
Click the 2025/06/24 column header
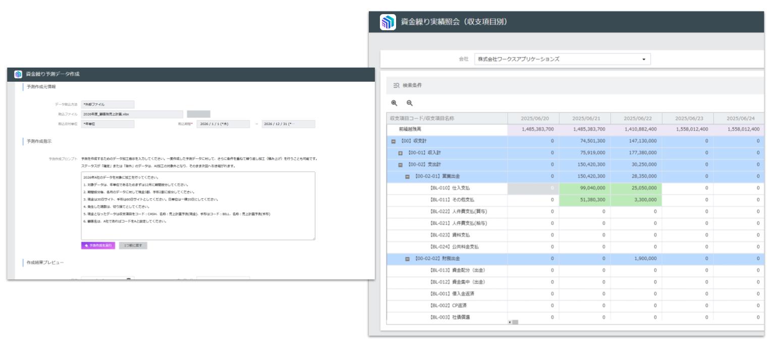tap(739, 118)
